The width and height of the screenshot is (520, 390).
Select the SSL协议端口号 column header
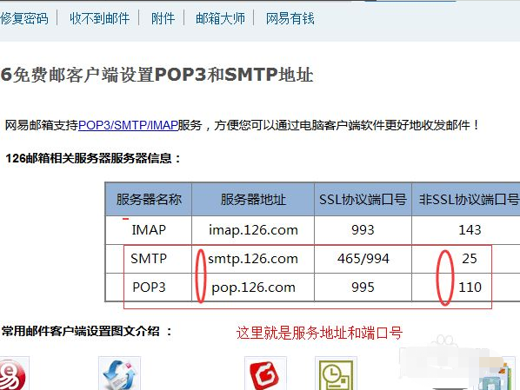point(363,199)
